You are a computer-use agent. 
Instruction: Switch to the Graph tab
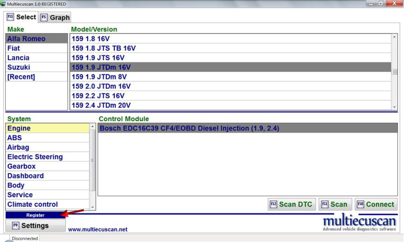(55, 18)
